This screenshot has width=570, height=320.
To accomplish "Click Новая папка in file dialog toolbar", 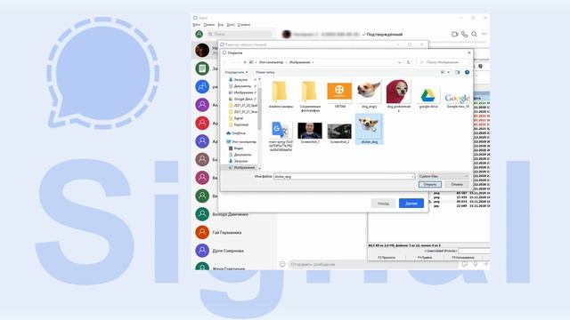I will click(x=265, y=72).
